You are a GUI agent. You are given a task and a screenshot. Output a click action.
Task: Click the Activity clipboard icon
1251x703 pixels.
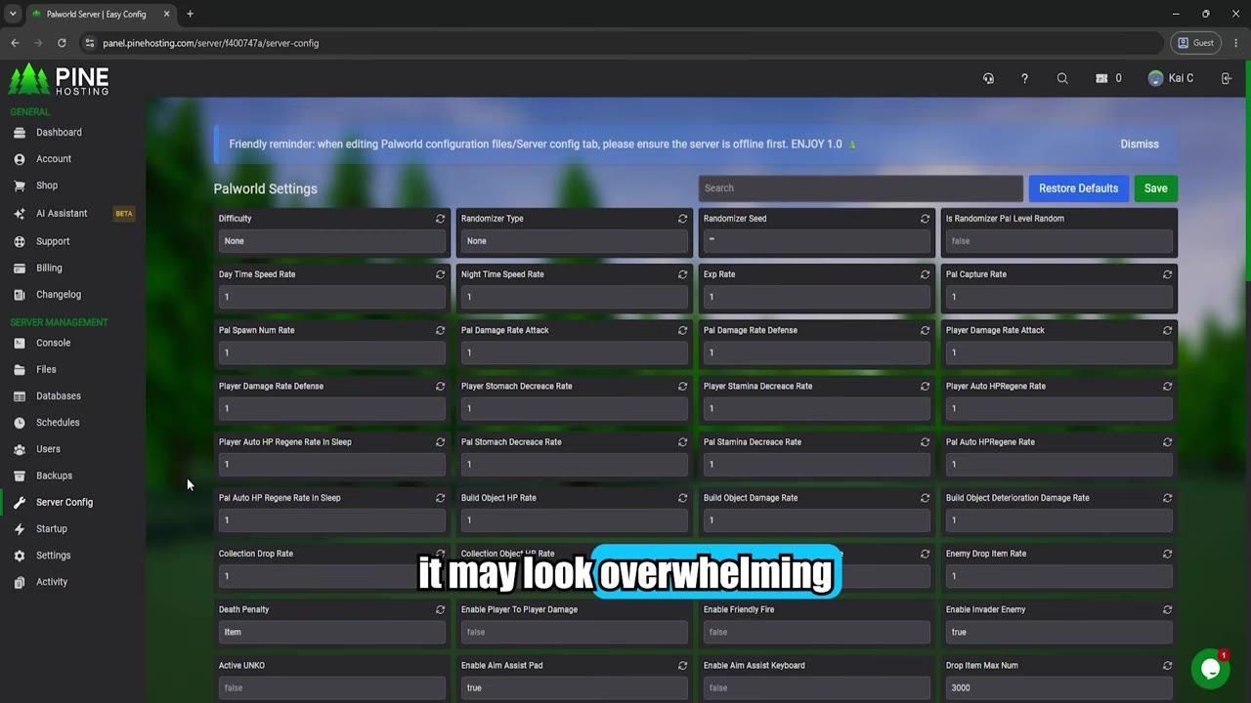pos(20,582)
